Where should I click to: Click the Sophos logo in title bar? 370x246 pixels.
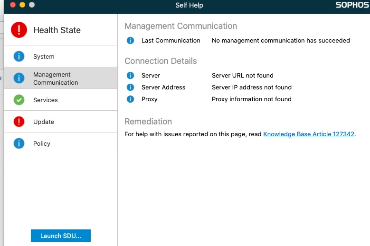point(352,5)
